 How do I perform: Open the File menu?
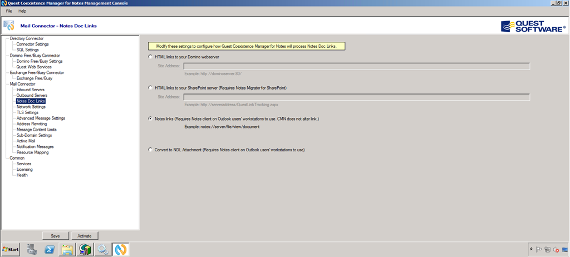point(9,11)
